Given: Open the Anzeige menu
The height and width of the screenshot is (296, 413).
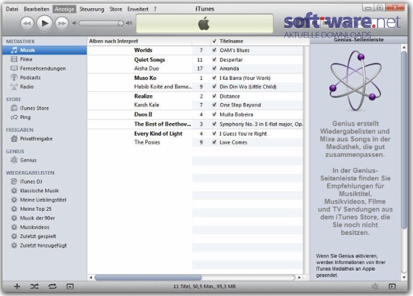Looking at the screenshot, I should point(64,9).
